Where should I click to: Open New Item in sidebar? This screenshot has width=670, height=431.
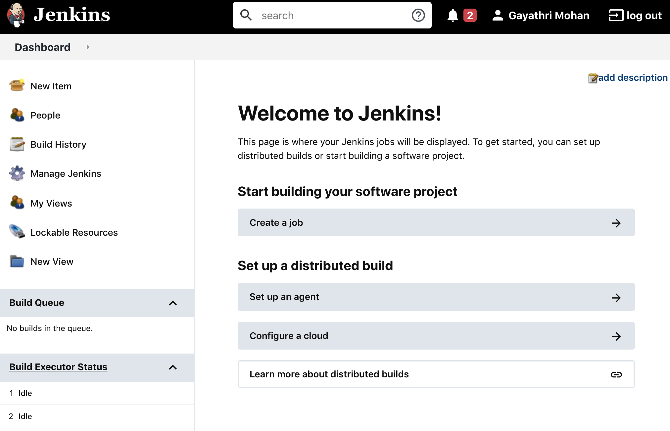pos(51,86)
